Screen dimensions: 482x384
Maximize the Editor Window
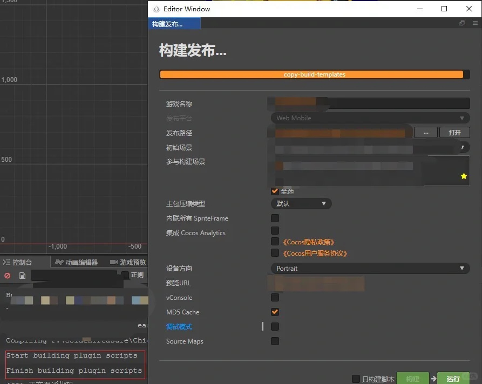point(444,9)
